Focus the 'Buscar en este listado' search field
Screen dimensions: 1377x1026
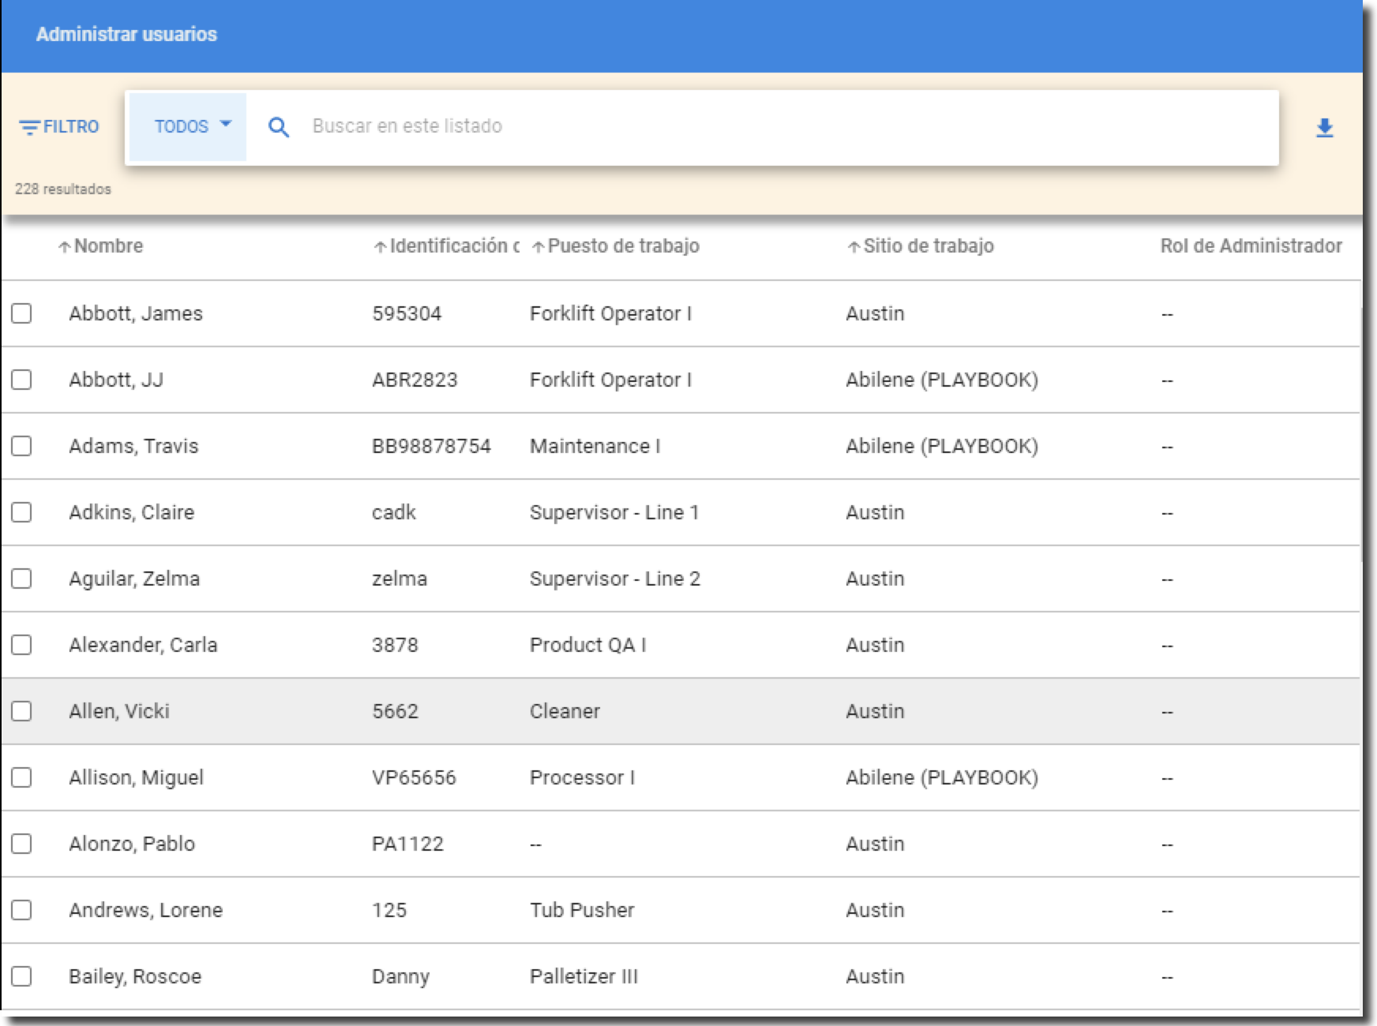tap(711, 126)
